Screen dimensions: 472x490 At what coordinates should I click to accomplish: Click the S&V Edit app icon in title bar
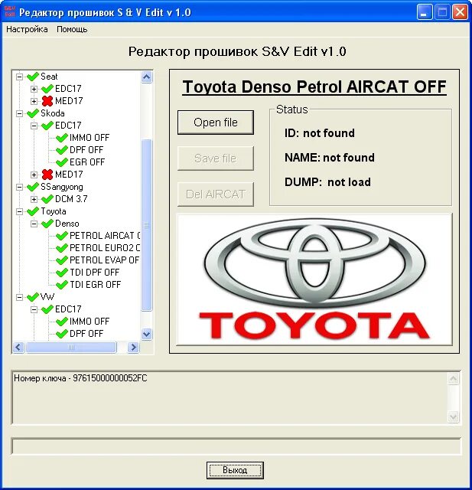click(x=10, y=12)
